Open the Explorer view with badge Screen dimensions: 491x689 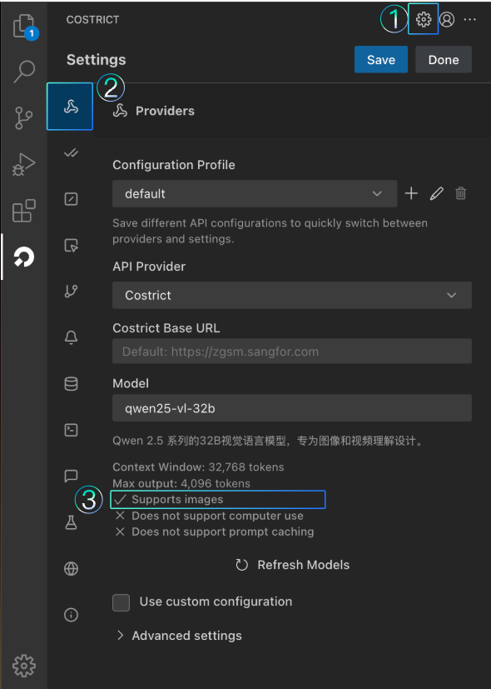click(23, 27)
